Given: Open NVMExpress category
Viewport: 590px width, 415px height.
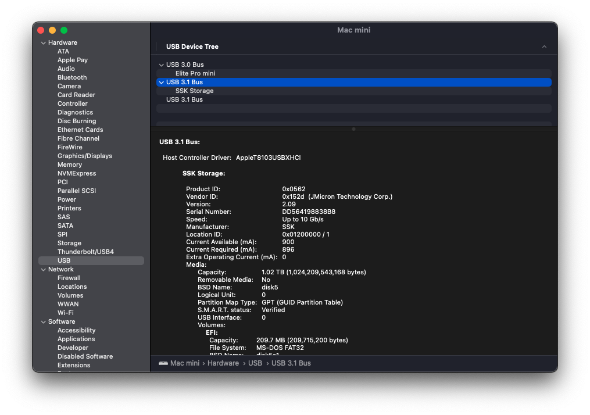Looking at the screenshot, I should click(x=77, y=173).
